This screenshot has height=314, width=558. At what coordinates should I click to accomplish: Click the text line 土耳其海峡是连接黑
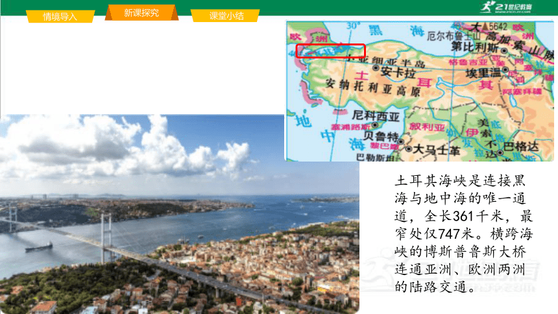click(x=460, y=181)
